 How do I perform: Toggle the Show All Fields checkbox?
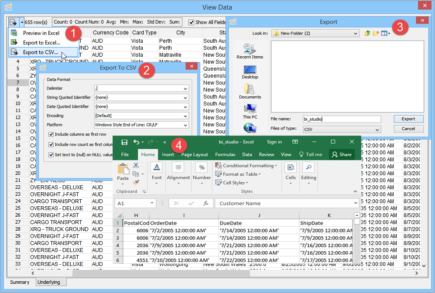pyautogui.click(x=191, y=22)
